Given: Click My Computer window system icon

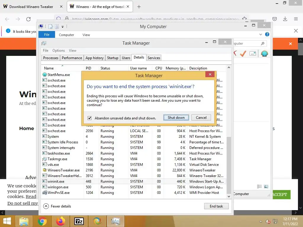Looking at the screenshot, I should tap(41, 26).
